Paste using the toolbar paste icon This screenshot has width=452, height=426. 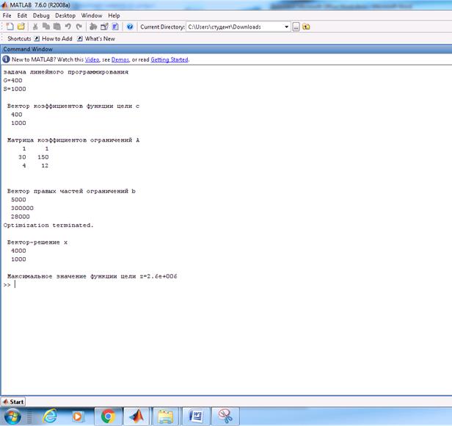pyautogui.click(x=57, y=26)
